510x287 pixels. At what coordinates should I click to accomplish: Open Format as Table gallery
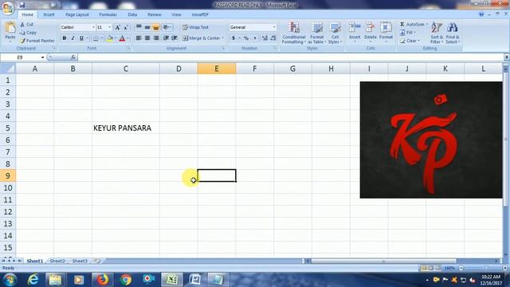tap(316, 33)
